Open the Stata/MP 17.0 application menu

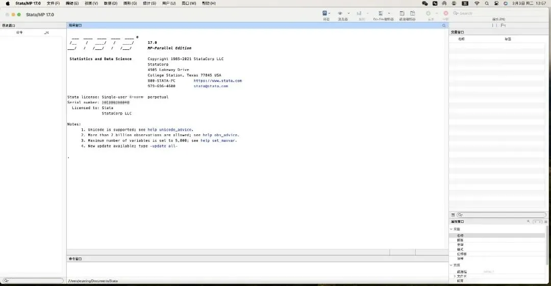28,3
